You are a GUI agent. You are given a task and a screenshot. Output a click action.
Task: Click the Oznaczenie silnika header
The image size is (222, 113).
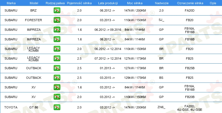coord(190,3)
